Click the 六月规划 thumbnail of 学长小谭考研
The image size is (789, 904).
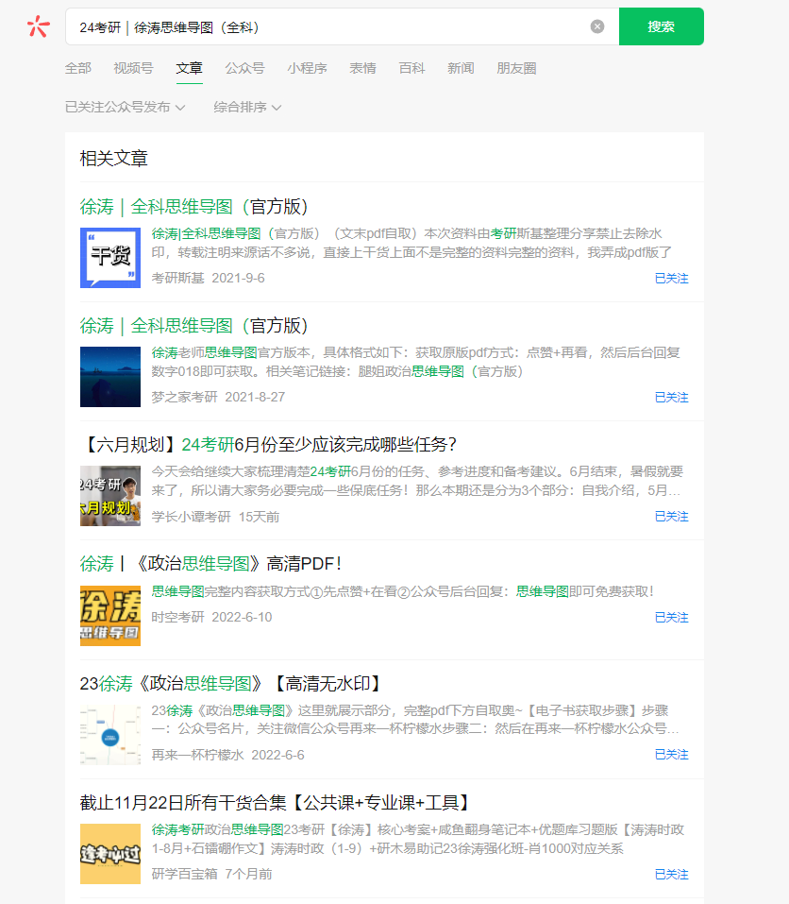point(110,496)
